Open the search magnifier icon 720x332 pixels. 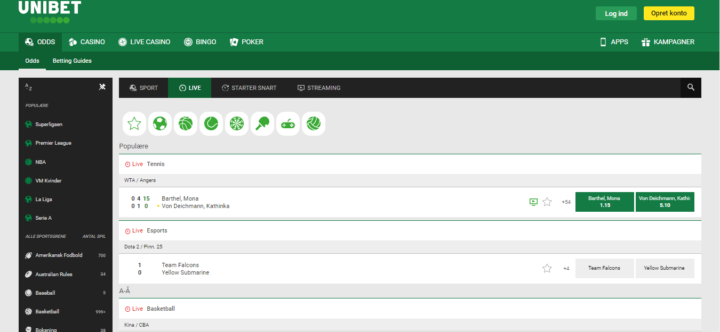pos(691,88)
